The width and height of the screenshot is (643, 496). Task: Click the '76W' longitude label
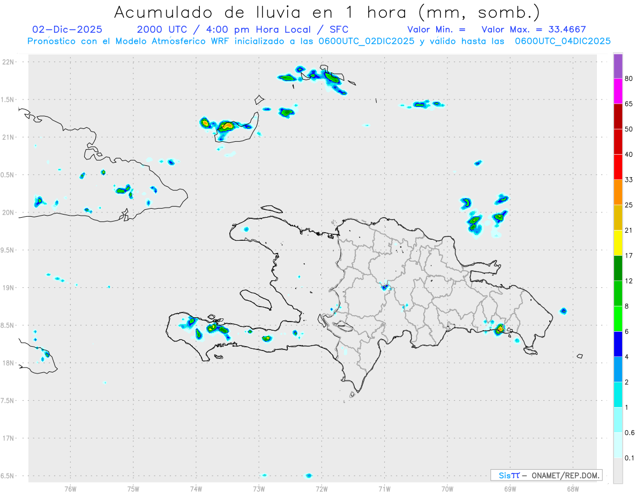[x=70, y=489]
